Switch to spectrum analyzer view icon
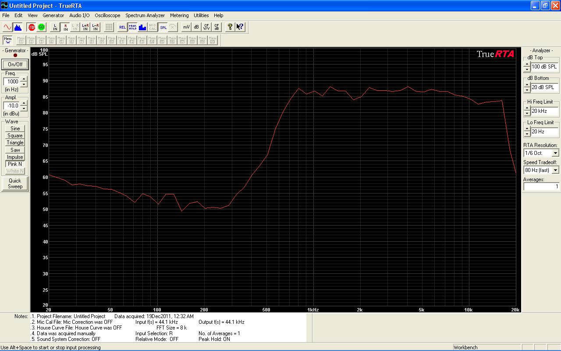Screen dimensions: 561x351 click(x=18, y=27)
